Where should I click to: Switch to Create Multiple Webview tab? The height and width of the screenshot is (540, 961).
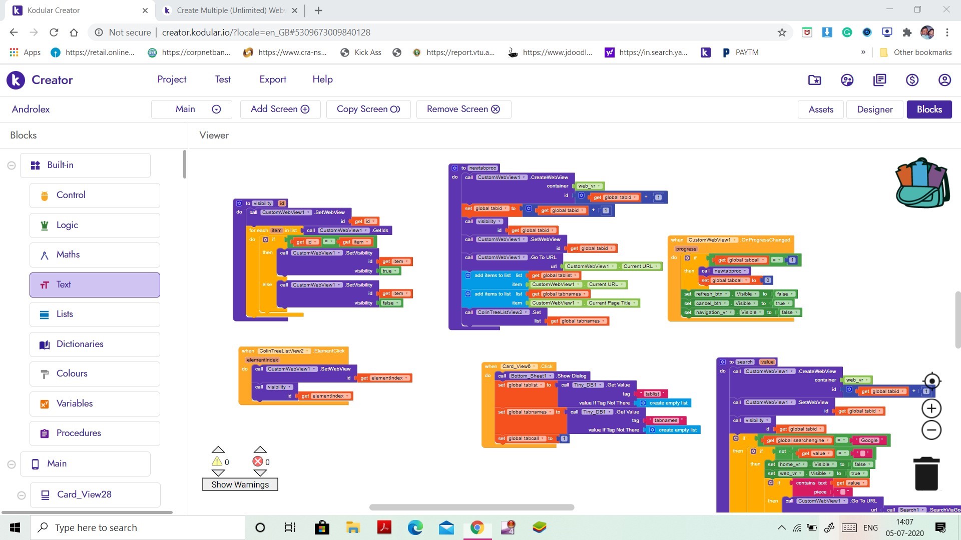(x=230, y=10)
